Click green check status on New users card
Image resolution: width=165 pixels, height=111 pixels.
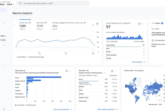pyautogui.click(x=67, y=71)
